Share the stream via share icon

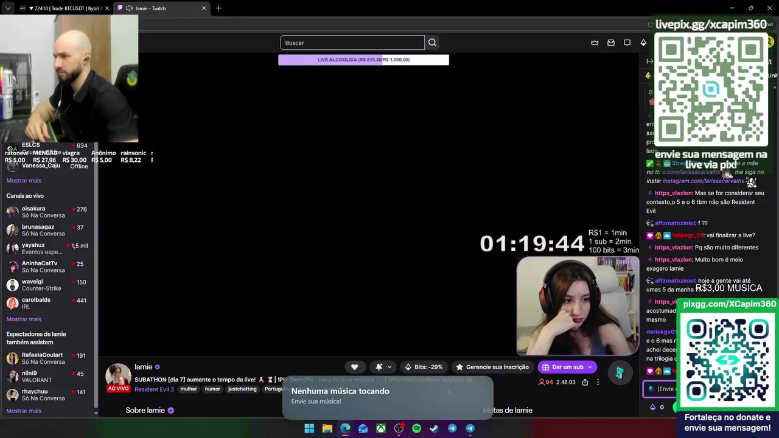coord(585,382)
